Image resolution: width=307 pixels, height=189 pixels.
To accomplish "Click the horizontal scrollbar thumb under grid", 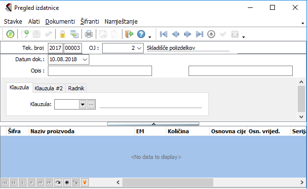I will [168, 183].
